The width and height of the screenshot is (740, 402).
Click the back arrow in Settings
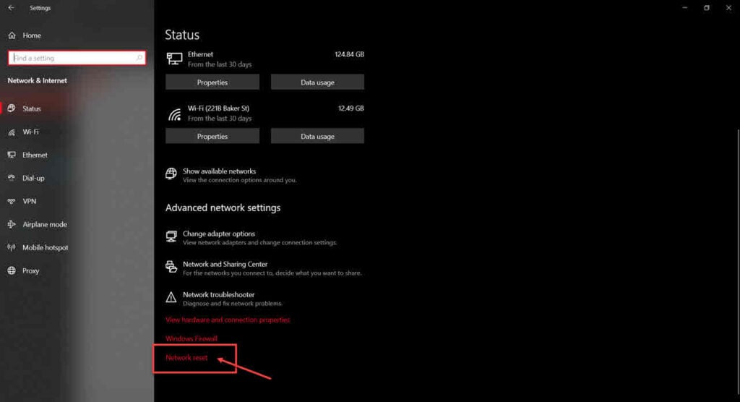(x=11, y=7)
